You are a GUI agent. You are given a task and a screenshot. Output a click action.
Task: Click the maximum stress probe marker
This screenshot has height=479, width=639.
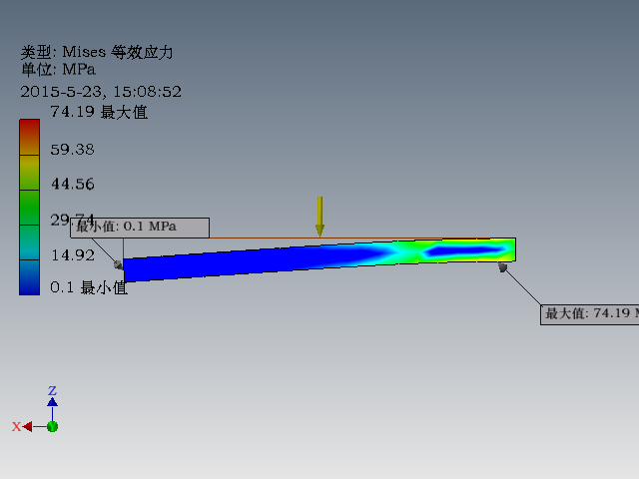(x=502, y=267)
